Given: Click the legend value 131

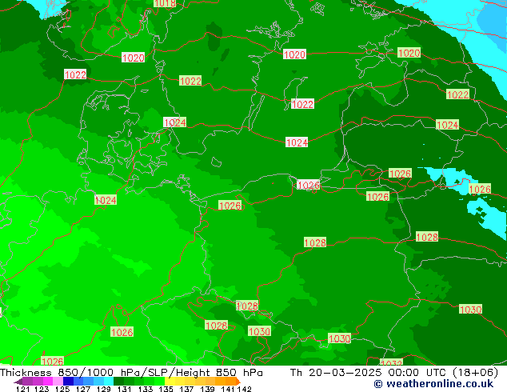Looking at the screenshot, I should [x=124, y=389].
